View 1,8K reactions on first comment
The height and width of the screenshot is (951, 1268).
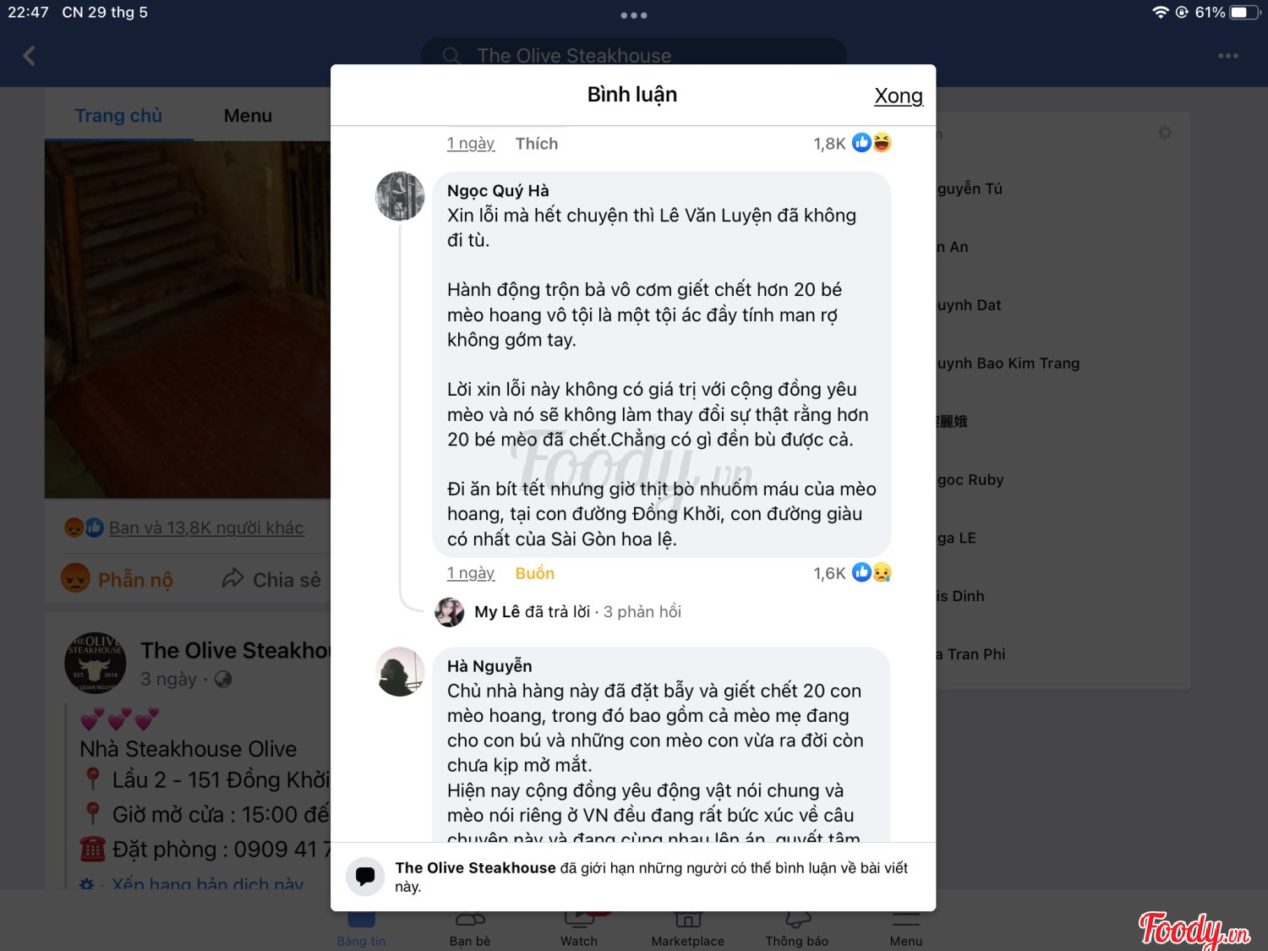pyautogui.click(x=852, y=143)
